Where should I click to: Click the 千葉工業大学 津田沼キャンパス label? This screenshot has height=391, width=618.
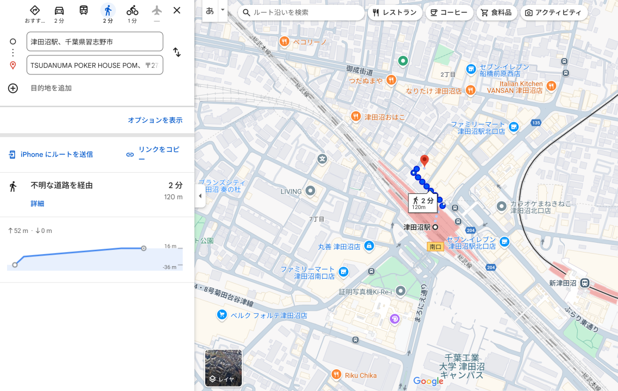[x=462, y=366]
